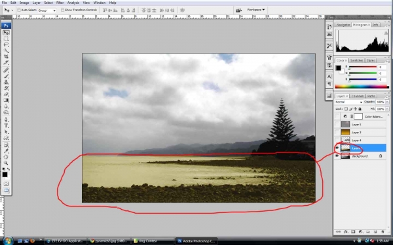Open the Analysis menu
Image resolution: width=393 pixels, height=245 pixels.
coord(73,3)
